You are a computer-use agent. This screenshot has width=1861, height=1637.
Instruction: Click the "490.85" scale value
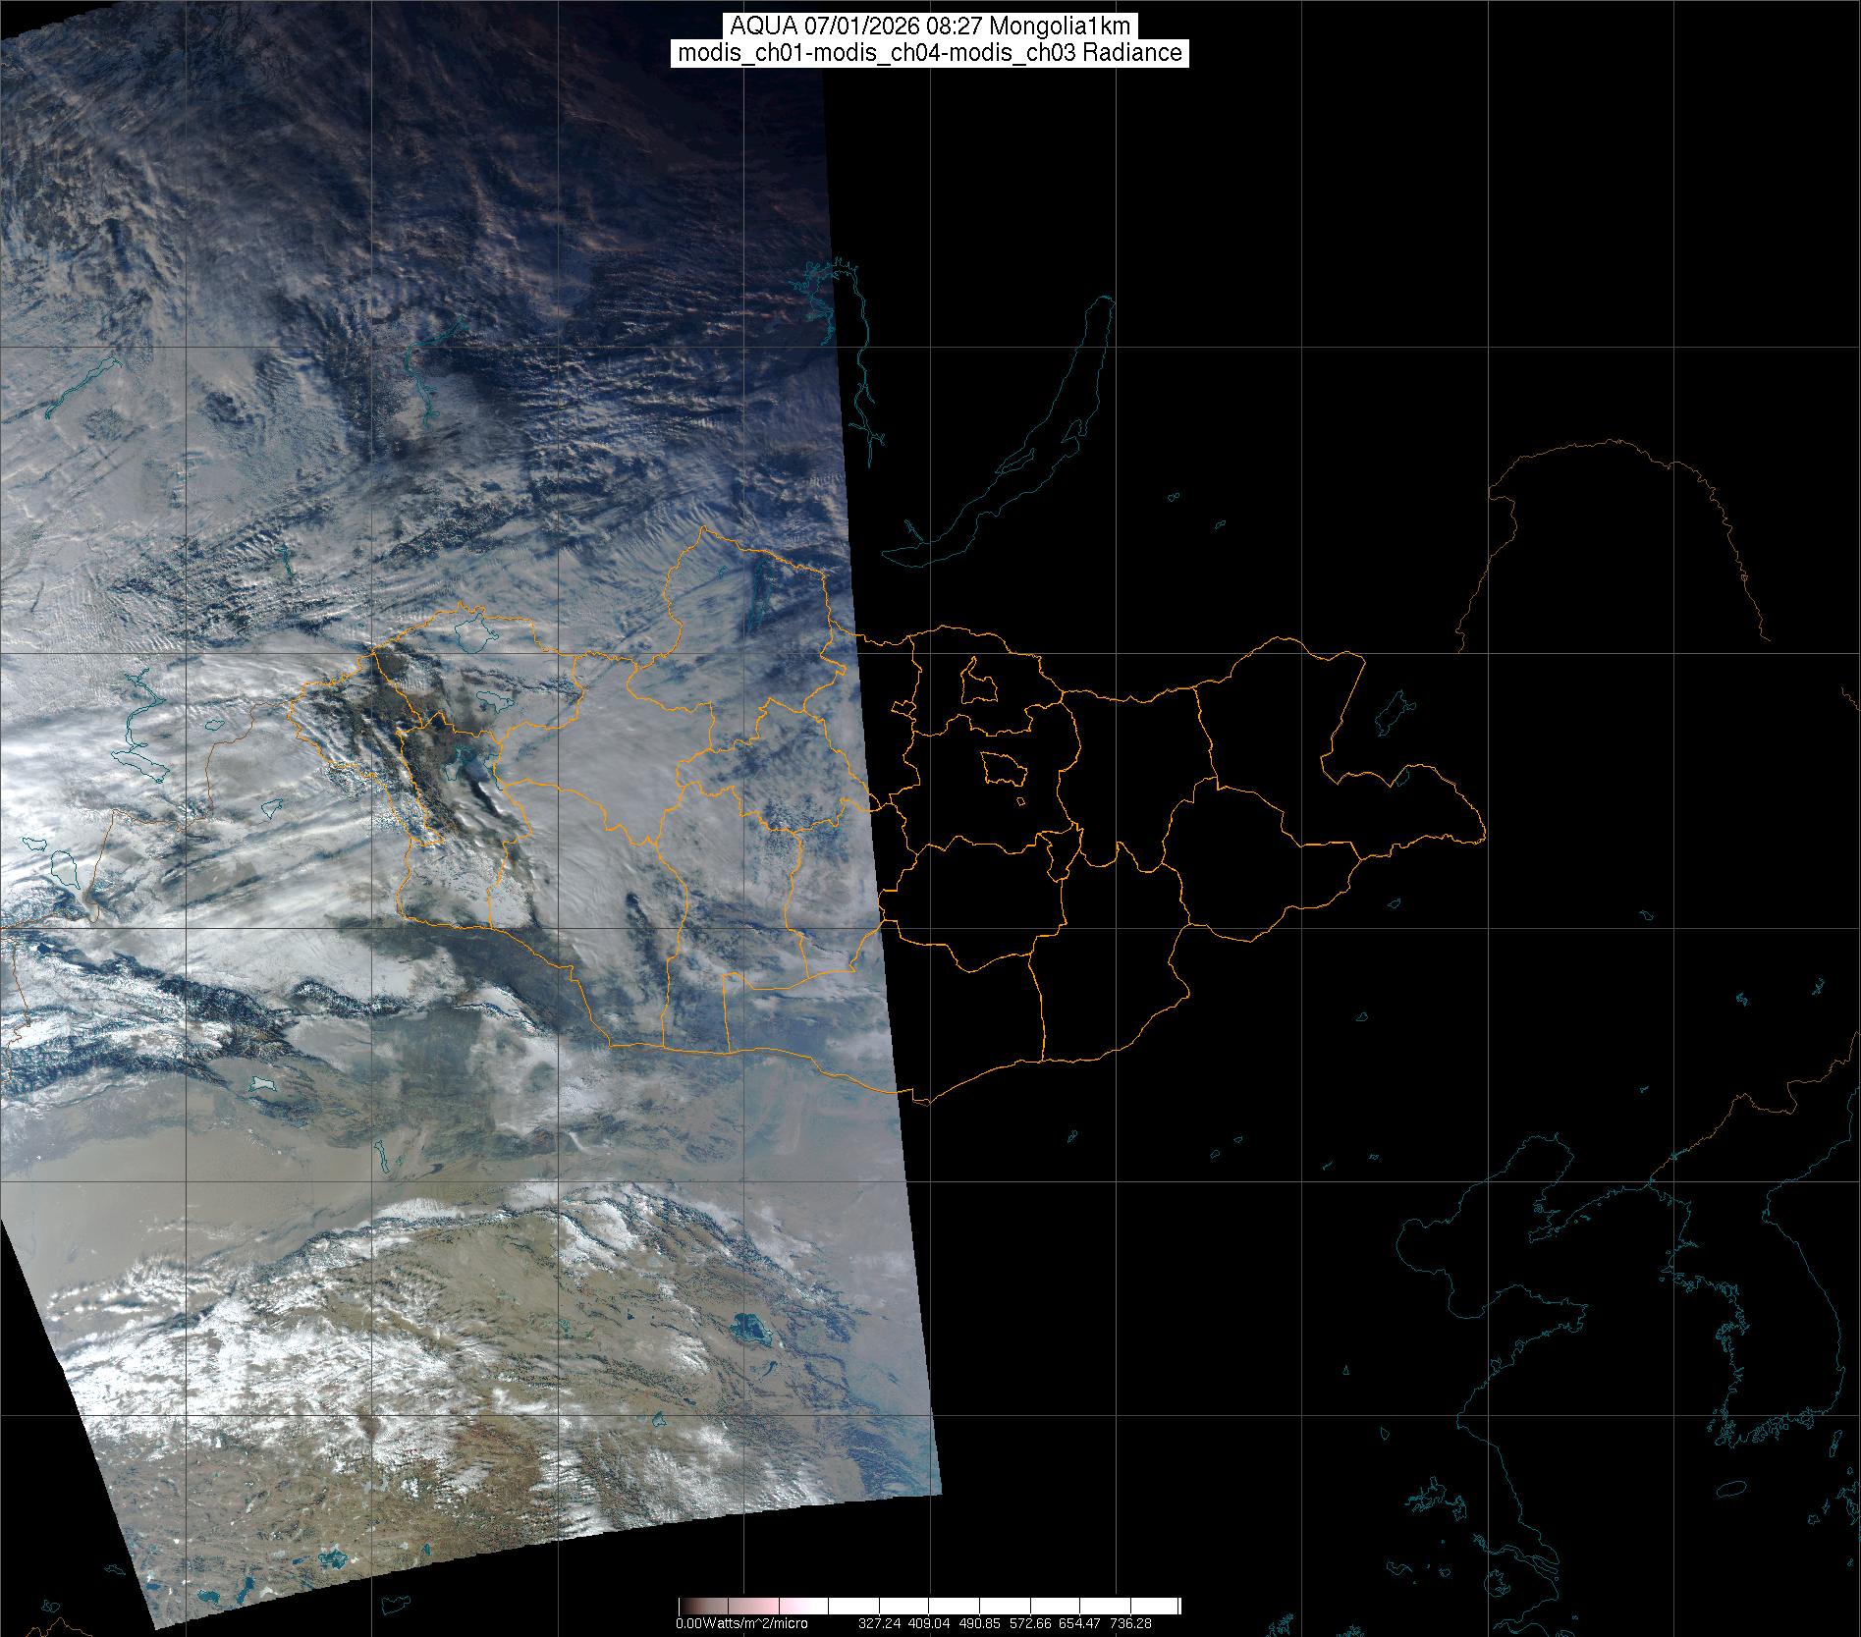pyautogui.click(x=980, y=1623)
